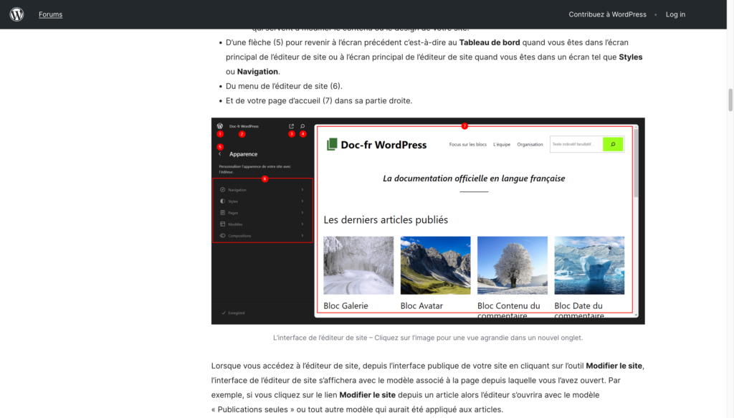The width and height of the screenshot is (734, 418).
Task: Click the bullet "Du menu de l'éditeur de site (6)."
Action: point(284,86)
